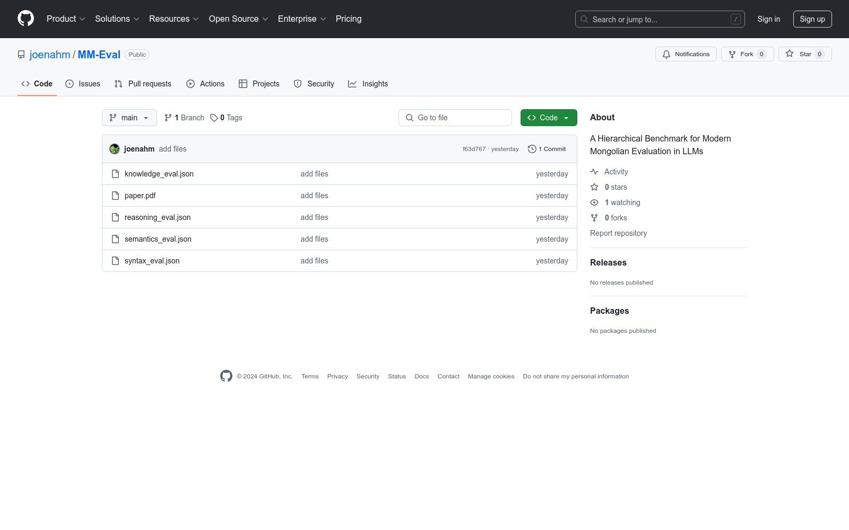
Task: Click the star icon next to 0 stars
Action: pos(594,187)
